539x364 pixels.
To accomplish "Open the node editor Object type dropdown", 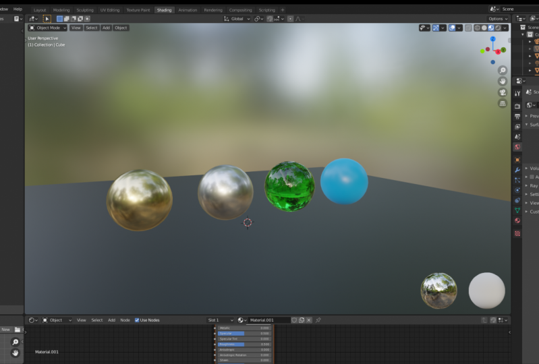I will point(57,320).
